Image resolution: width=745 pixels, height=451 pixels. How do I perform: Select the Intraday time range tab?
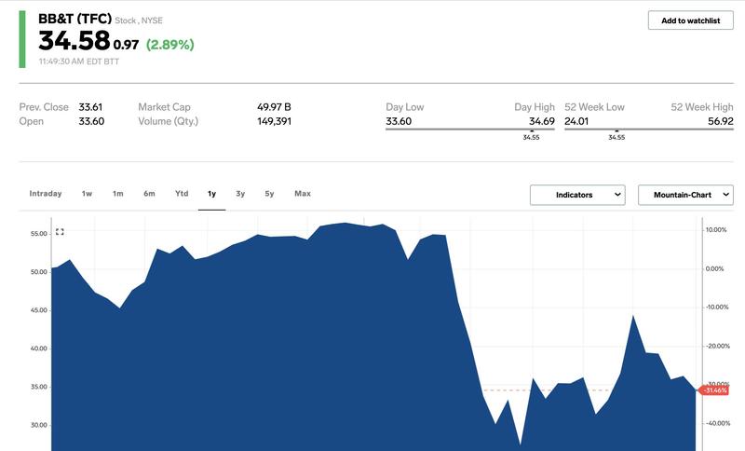pyautogui.click(x=46, y=194)
